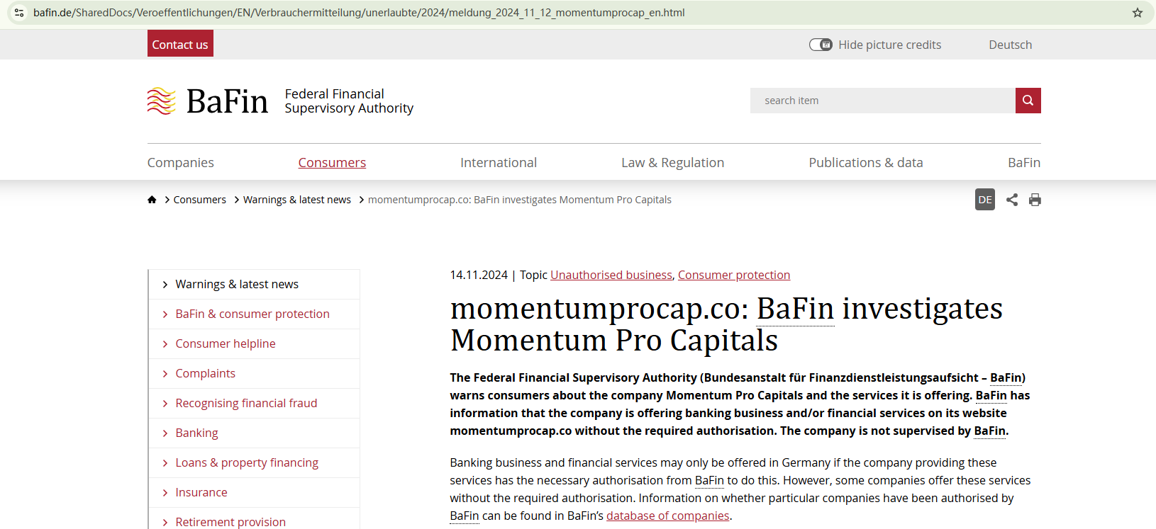Click the date 14.11.2024
Image resolution: width=1156 pixels, height=529 pixels.
(479, 275)
